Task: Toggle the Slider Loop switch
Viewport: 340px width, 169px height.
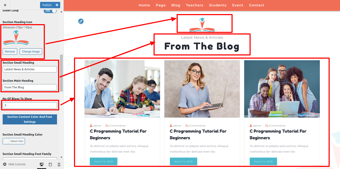Action: point(50,11)
